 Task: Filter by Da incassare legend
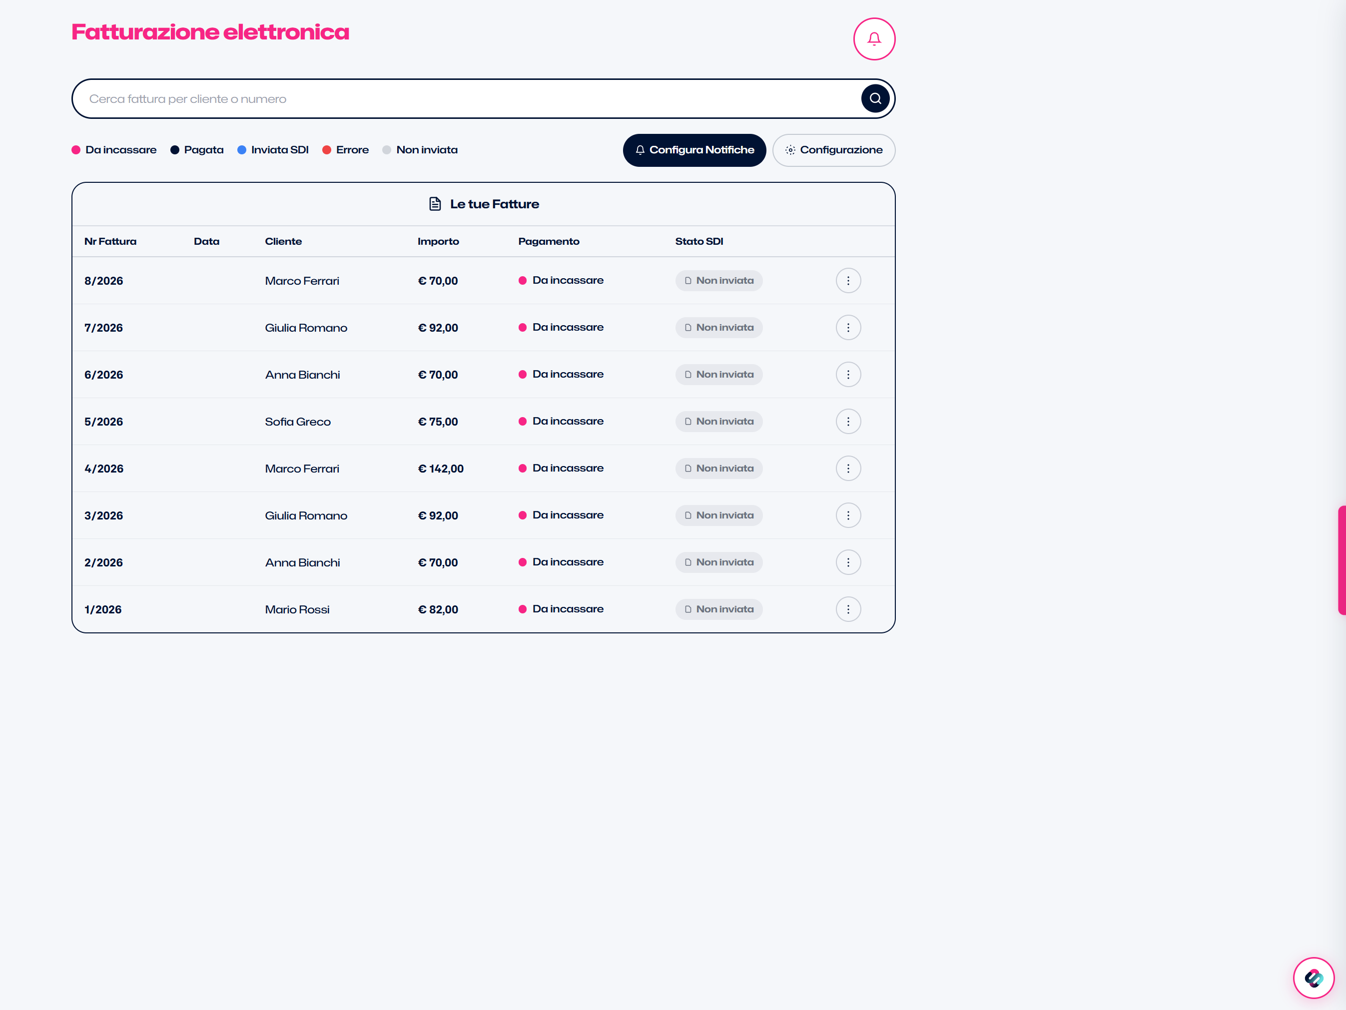[x=114, y=150]
